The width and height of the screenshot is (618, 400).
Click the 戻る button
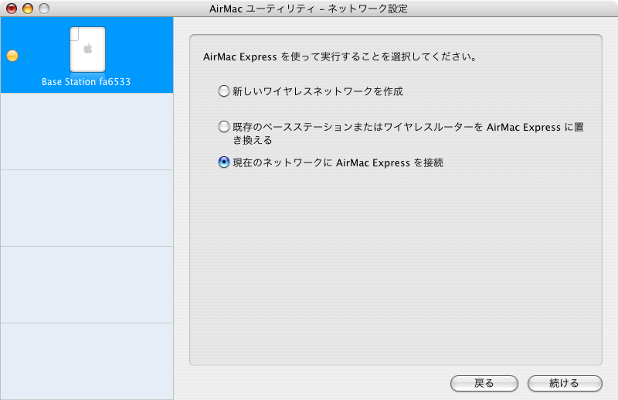click(484, 383)
